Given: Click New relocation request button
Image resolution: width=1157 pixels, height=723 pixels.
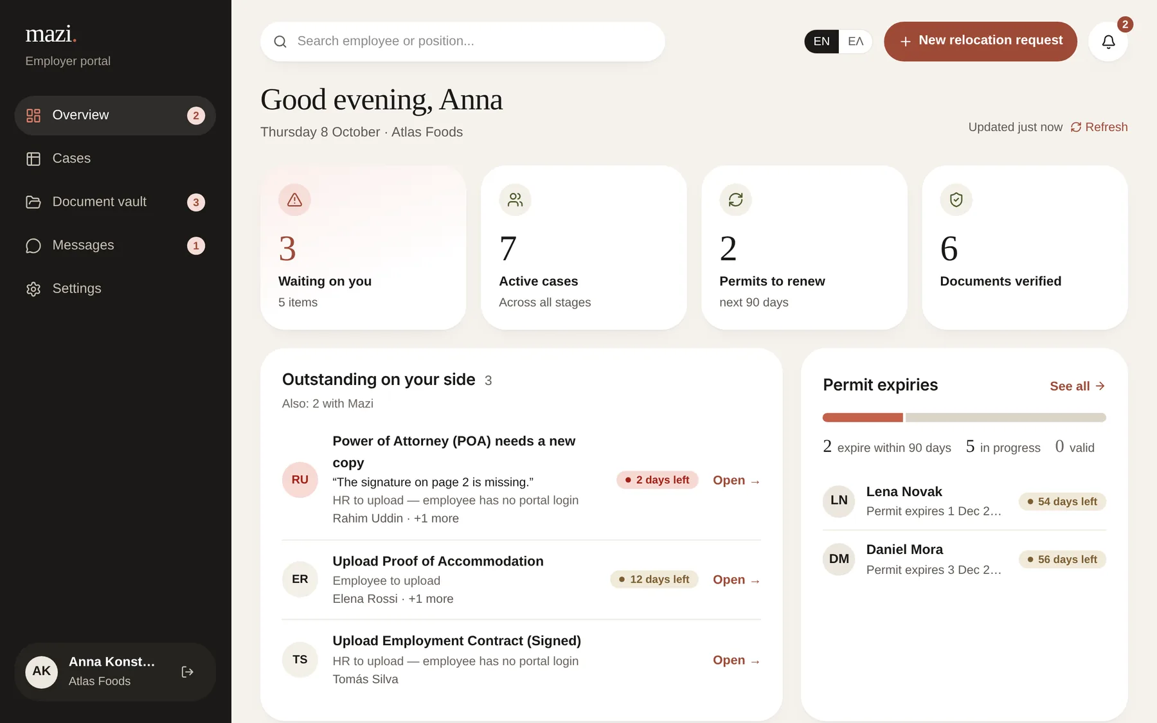Looking at the screenshot, I should [980, 42].
